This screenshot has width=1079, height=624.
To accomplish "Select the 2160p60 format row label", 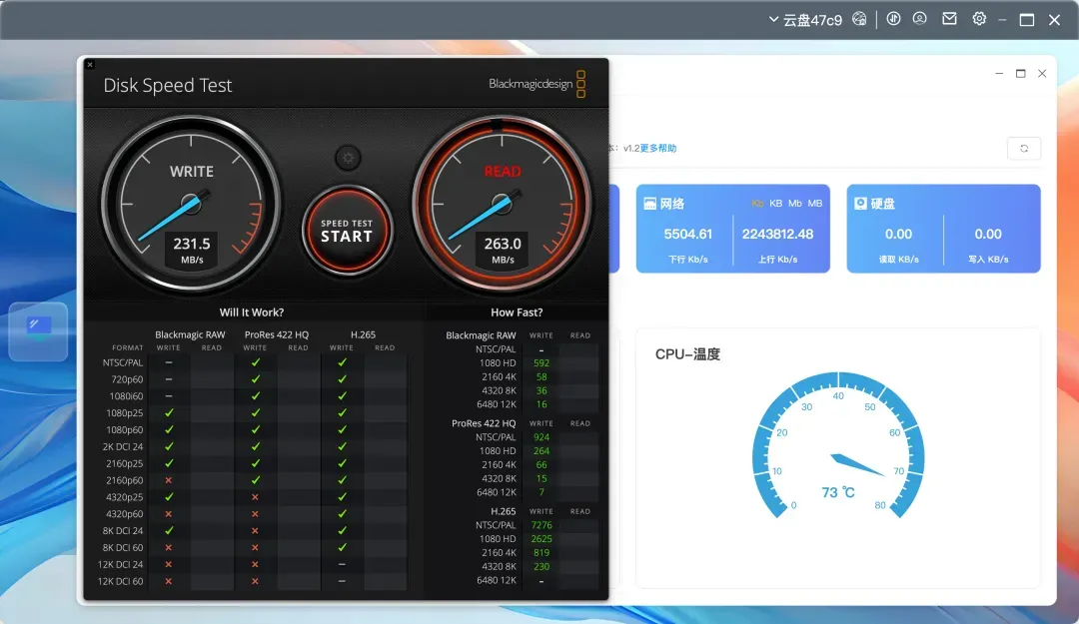I will pyautogui.click(x=125, y=480).
